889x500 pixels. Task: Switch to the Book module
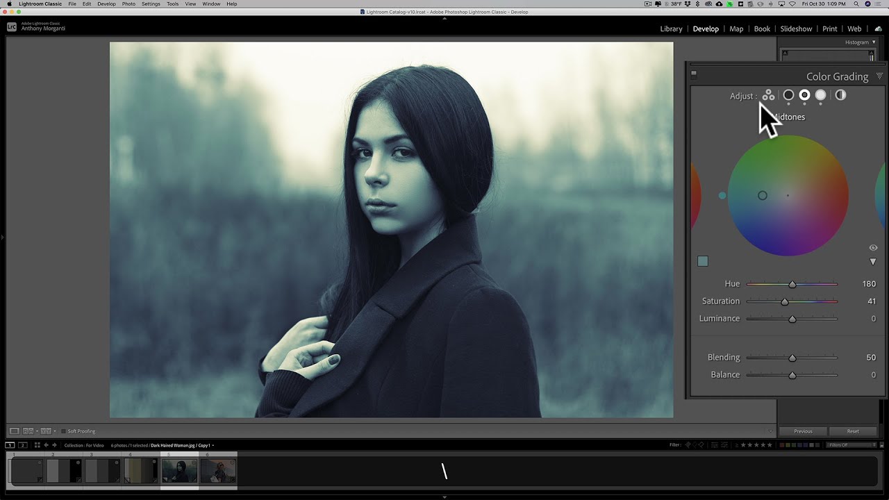762,29
